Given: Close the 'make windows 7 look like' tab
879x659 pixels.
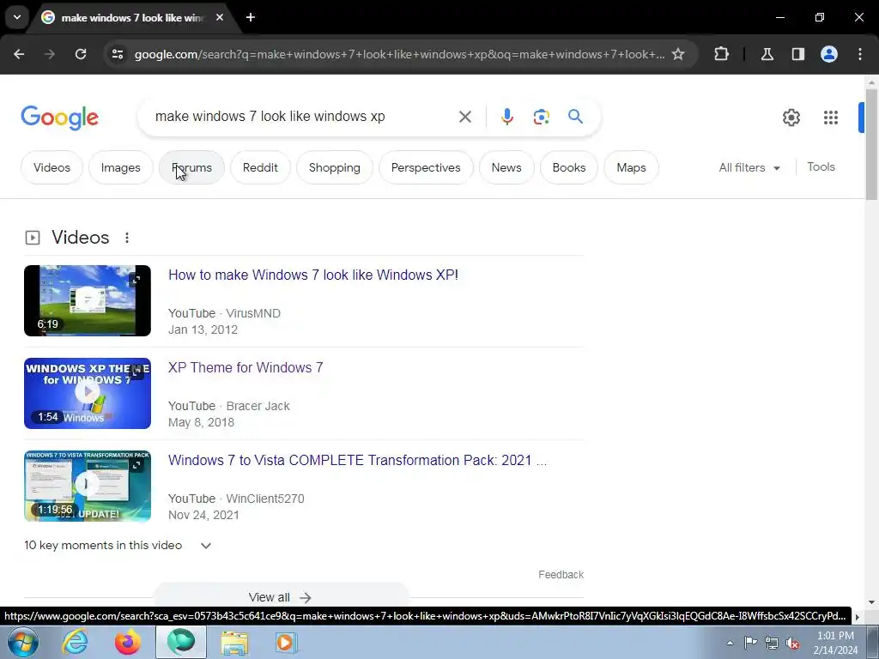Looking at the screenshot, I should pos(220,17).
